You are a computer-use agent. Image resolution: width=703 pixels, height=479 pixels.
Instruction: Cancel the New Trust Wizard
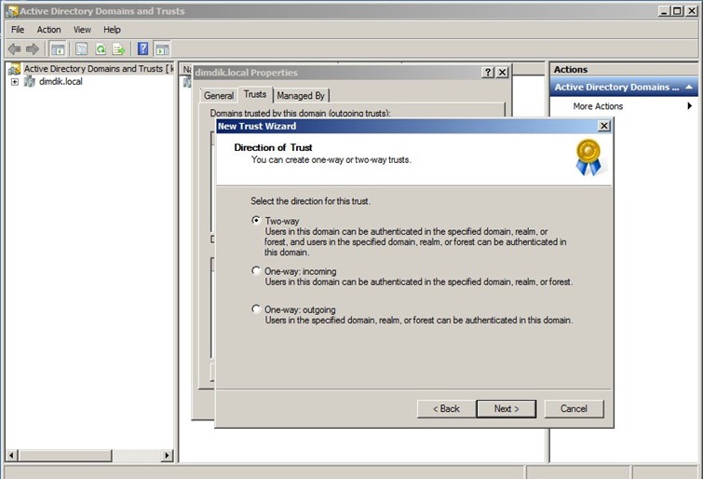point(574,408)
